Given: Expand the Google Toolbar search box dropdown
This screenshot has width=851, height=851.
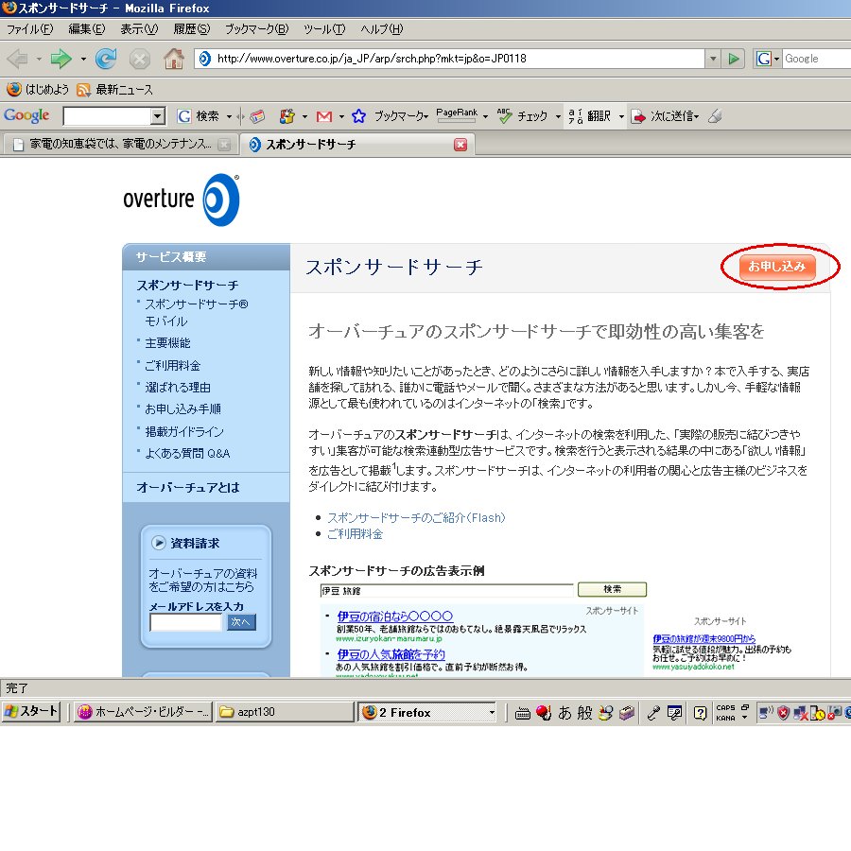Looking at the screenshot, I should point(157,115).
